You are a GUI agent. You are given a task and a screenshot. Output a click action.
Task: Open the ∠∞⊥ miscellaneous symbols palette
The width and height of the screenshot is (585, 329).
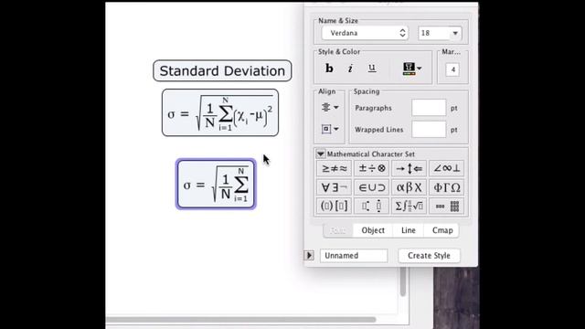point(447,168)
